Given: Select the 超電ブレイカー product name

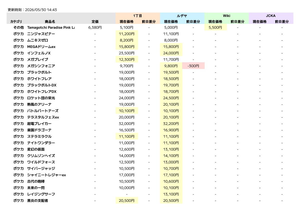Looking at the screenshot, I should [x=39, y=123].
